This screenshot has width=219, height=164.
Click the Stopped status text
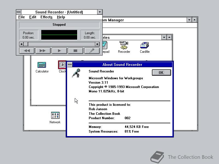59,25
